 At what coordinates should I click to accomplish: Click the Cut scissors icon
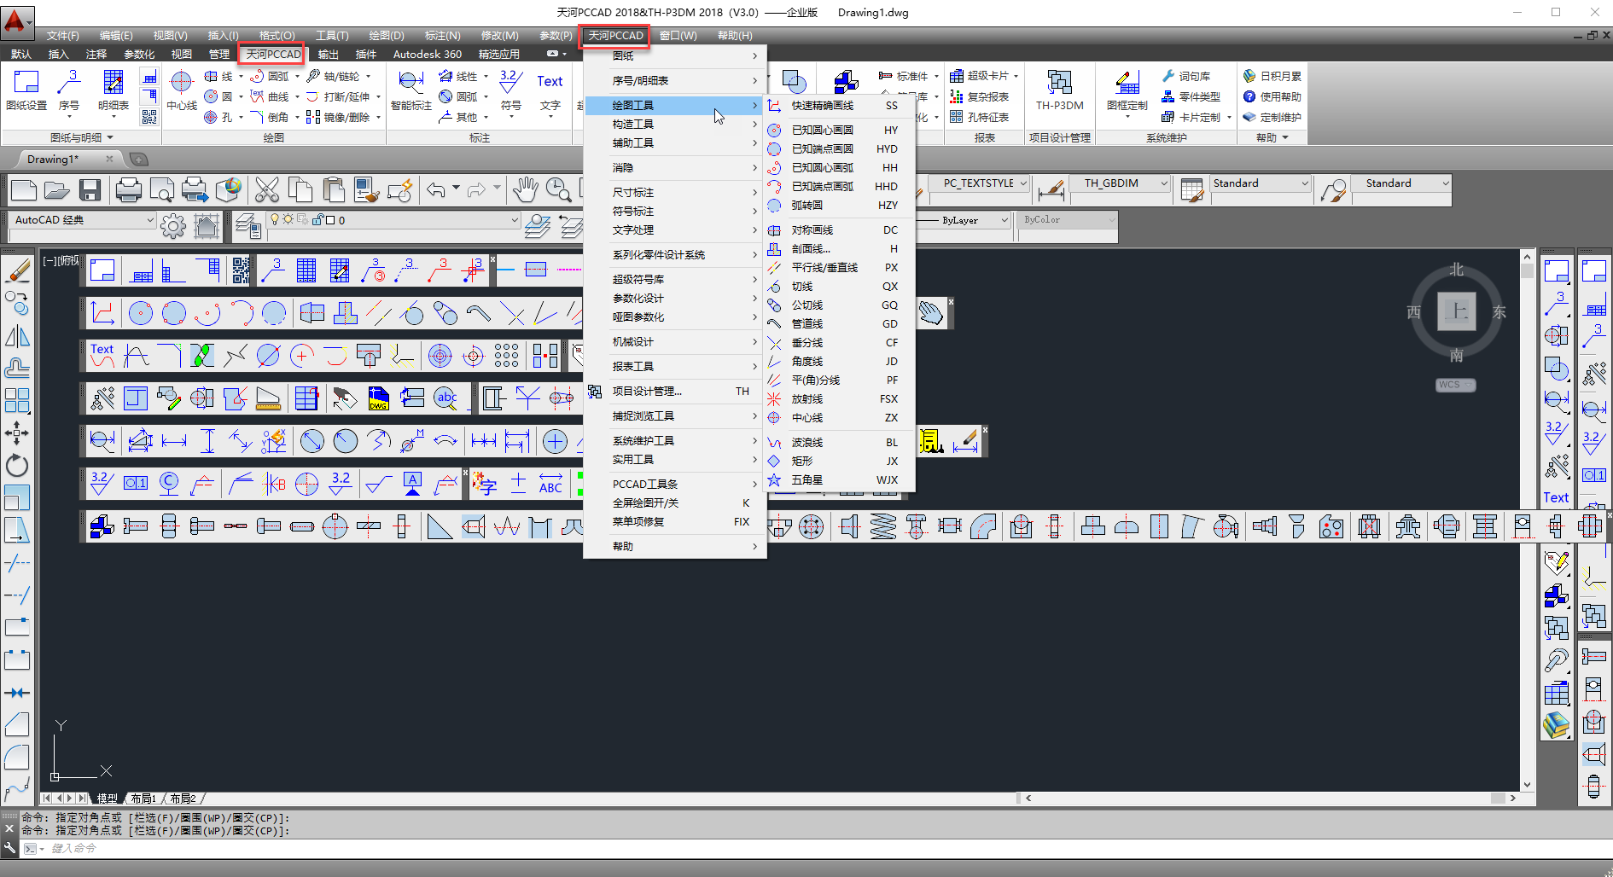pyautogui.click(x=267, y=189)
